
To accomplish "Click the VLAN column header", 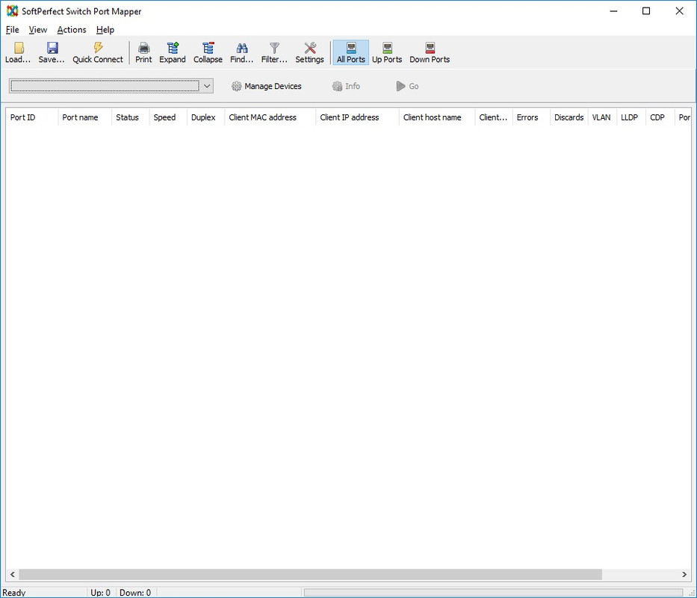I will (x=602, y=117).
